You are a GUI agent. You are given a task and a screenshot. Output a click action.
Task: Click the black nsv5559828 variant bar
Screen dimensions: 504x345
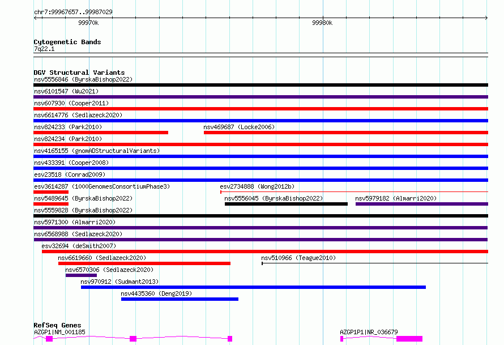(260, 216)
